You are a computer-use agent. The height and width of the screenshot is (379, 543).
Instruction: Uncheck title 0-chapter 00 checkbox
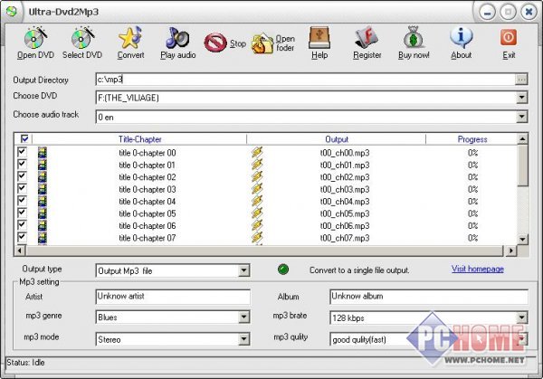[x=22, y=151]
